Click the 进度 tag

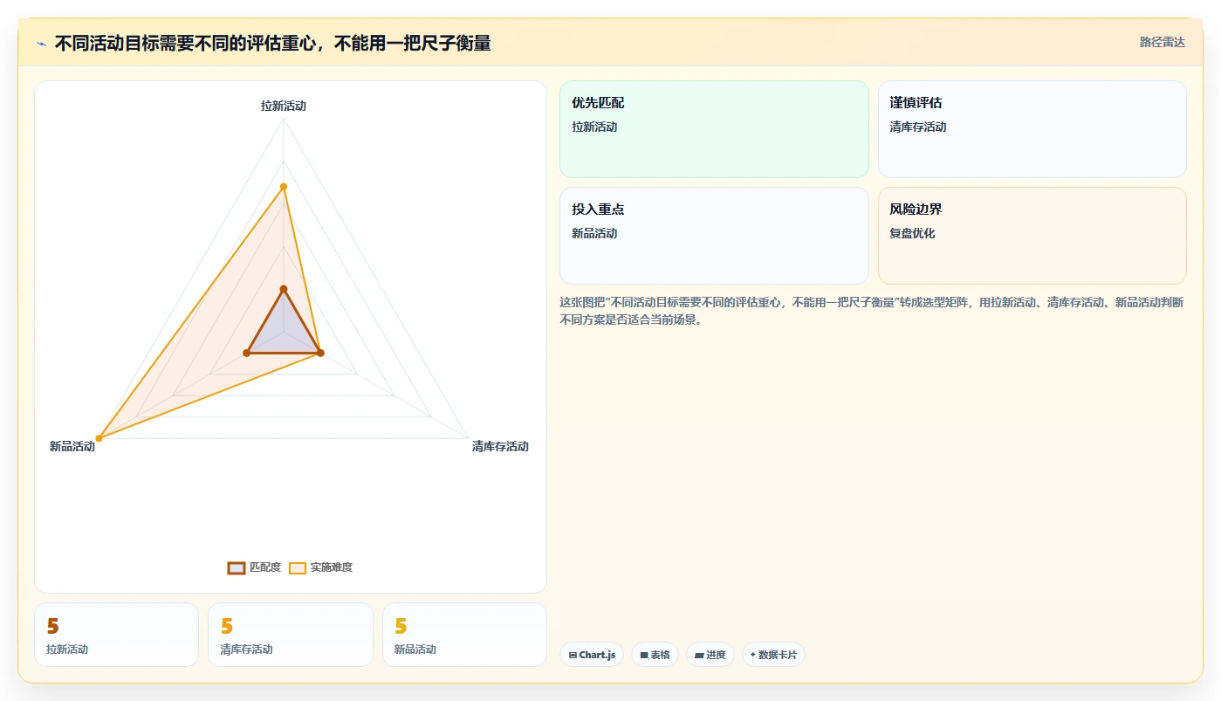pyautogui.click(x=710, y=655)
